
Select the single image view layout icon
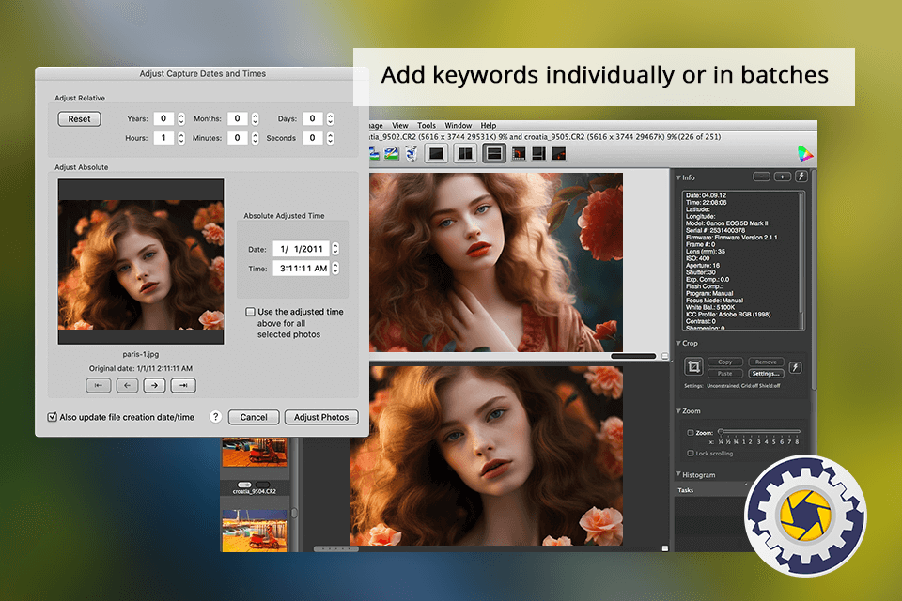(x=437, y=154)
